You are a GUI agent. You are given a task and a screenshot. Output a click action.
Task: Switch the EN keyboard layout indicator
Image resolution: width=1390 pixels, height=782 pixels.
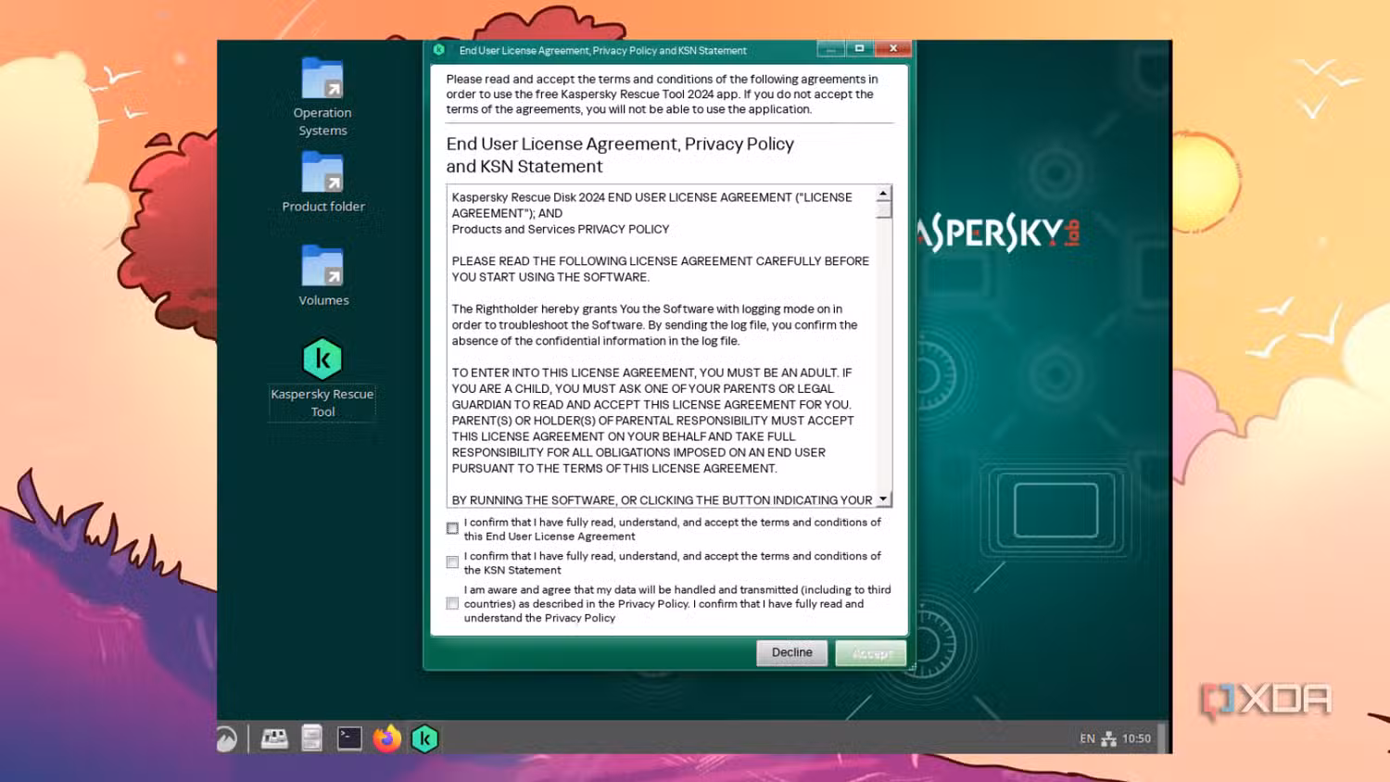click(x=1087, y=739)
